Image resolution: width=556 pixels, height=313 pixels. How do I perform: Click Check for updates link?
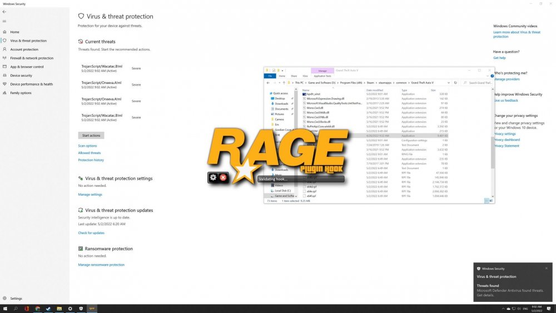pyautogui.click(x=91, y=233)
